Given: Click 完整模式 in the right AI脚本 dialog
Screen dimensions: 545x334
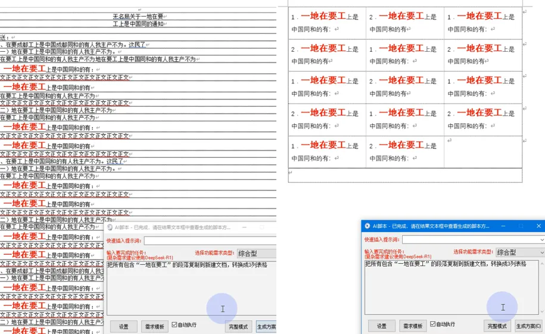Looking at the screenshot, I should pyautogui.click(x=497, y=326).
